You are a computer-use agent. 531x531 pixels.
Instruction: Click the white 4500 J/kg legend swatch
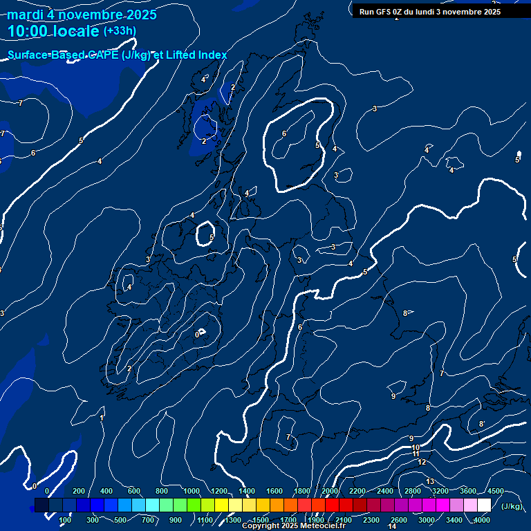(x=484, y=506)
